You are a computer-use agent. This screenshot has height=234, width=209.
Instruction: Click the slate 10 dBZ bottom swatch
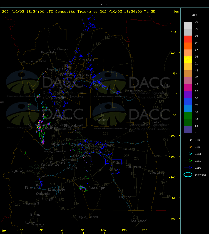click(x=188, y=130)
